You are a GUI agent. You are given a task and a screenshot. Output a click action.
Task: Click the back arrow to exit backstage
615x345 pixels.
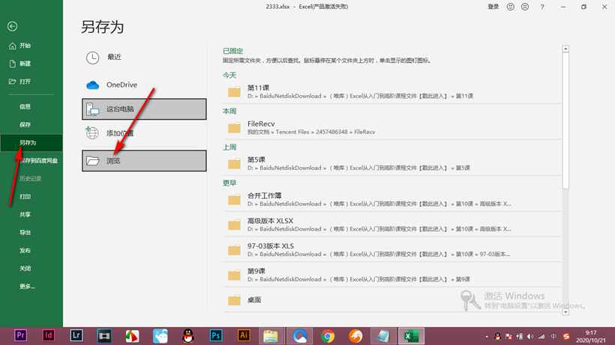tap(12, 26)
